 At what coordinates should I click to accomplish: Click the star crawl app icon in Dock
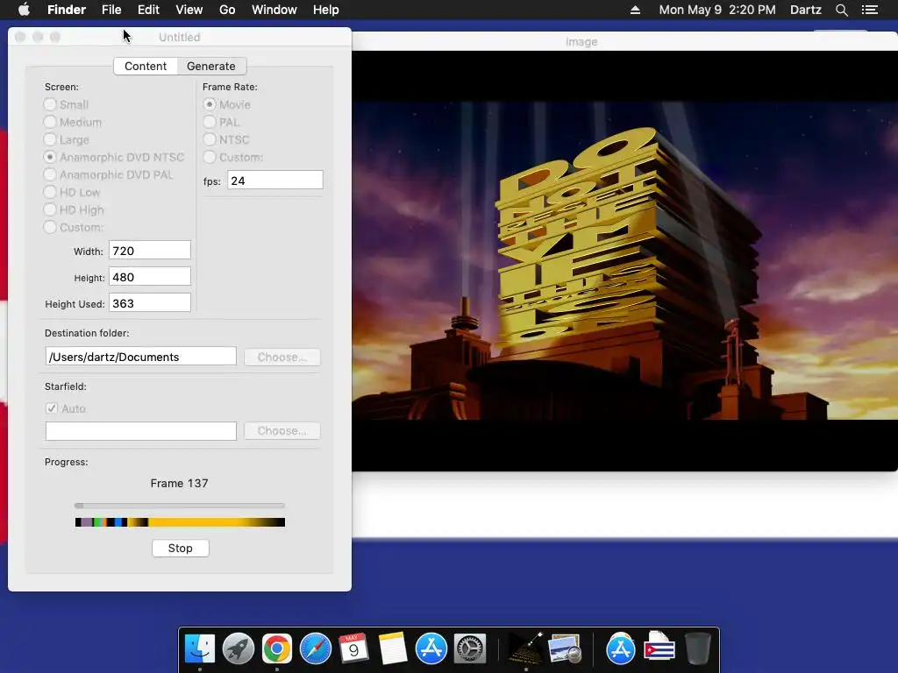point(526,648)
